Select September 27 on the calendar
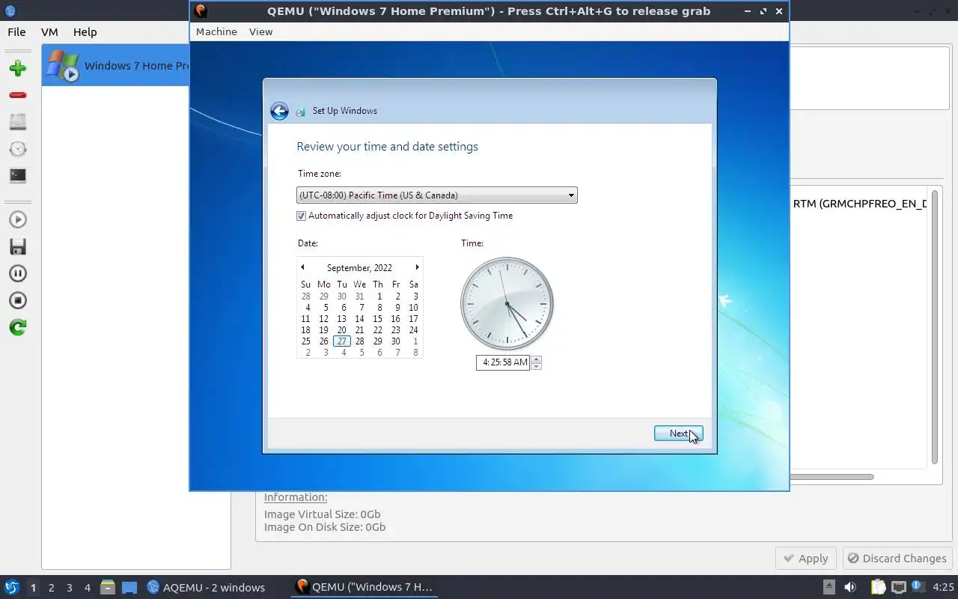The image size is (958, 599). click(x=341, y=341)
